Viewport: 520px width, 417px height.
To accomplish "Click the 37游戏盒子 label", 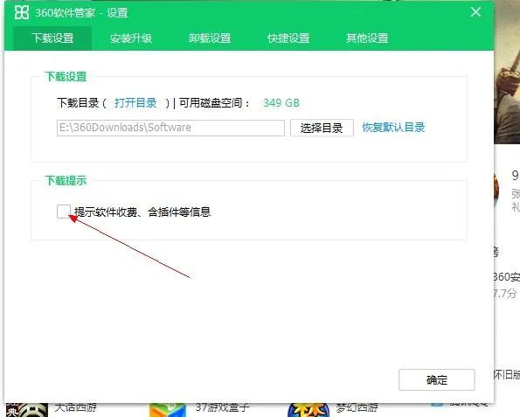I will pyautogui.click(x=222, y=407).
